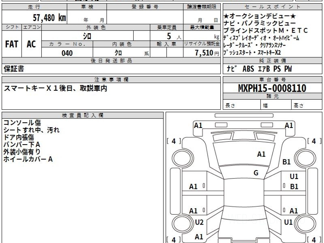Select the コンソール傷 inspector note
The width and height of the screenshot is (324, 243).
tap(22, 123)
